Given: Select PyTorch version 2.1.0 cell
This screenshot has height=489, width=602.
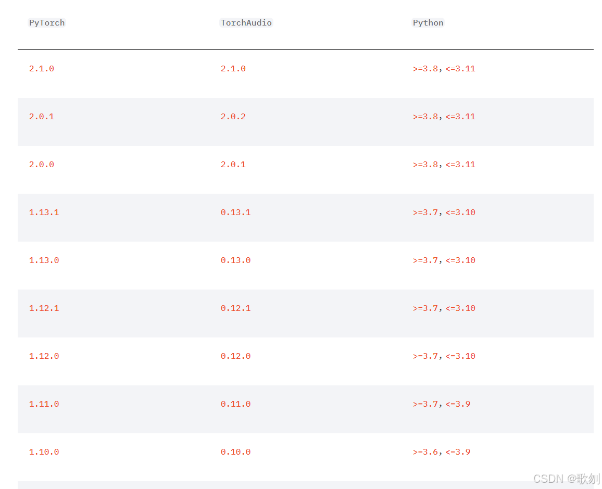Looking at the screenshot, I should point(42,69).
